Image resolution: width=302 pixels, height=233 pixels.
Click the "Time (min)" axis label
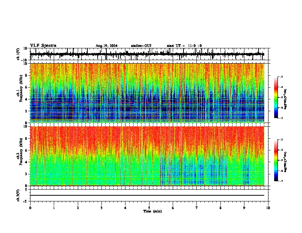pos(153,211)
